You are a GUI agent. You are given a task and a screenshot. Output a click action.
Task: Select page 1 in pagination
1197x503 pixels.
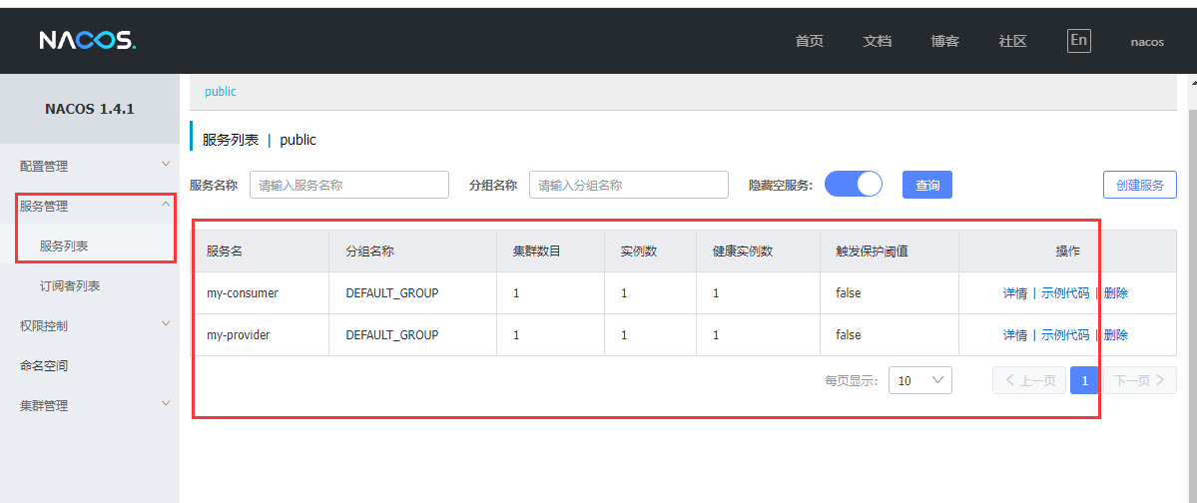(1084, 380)
